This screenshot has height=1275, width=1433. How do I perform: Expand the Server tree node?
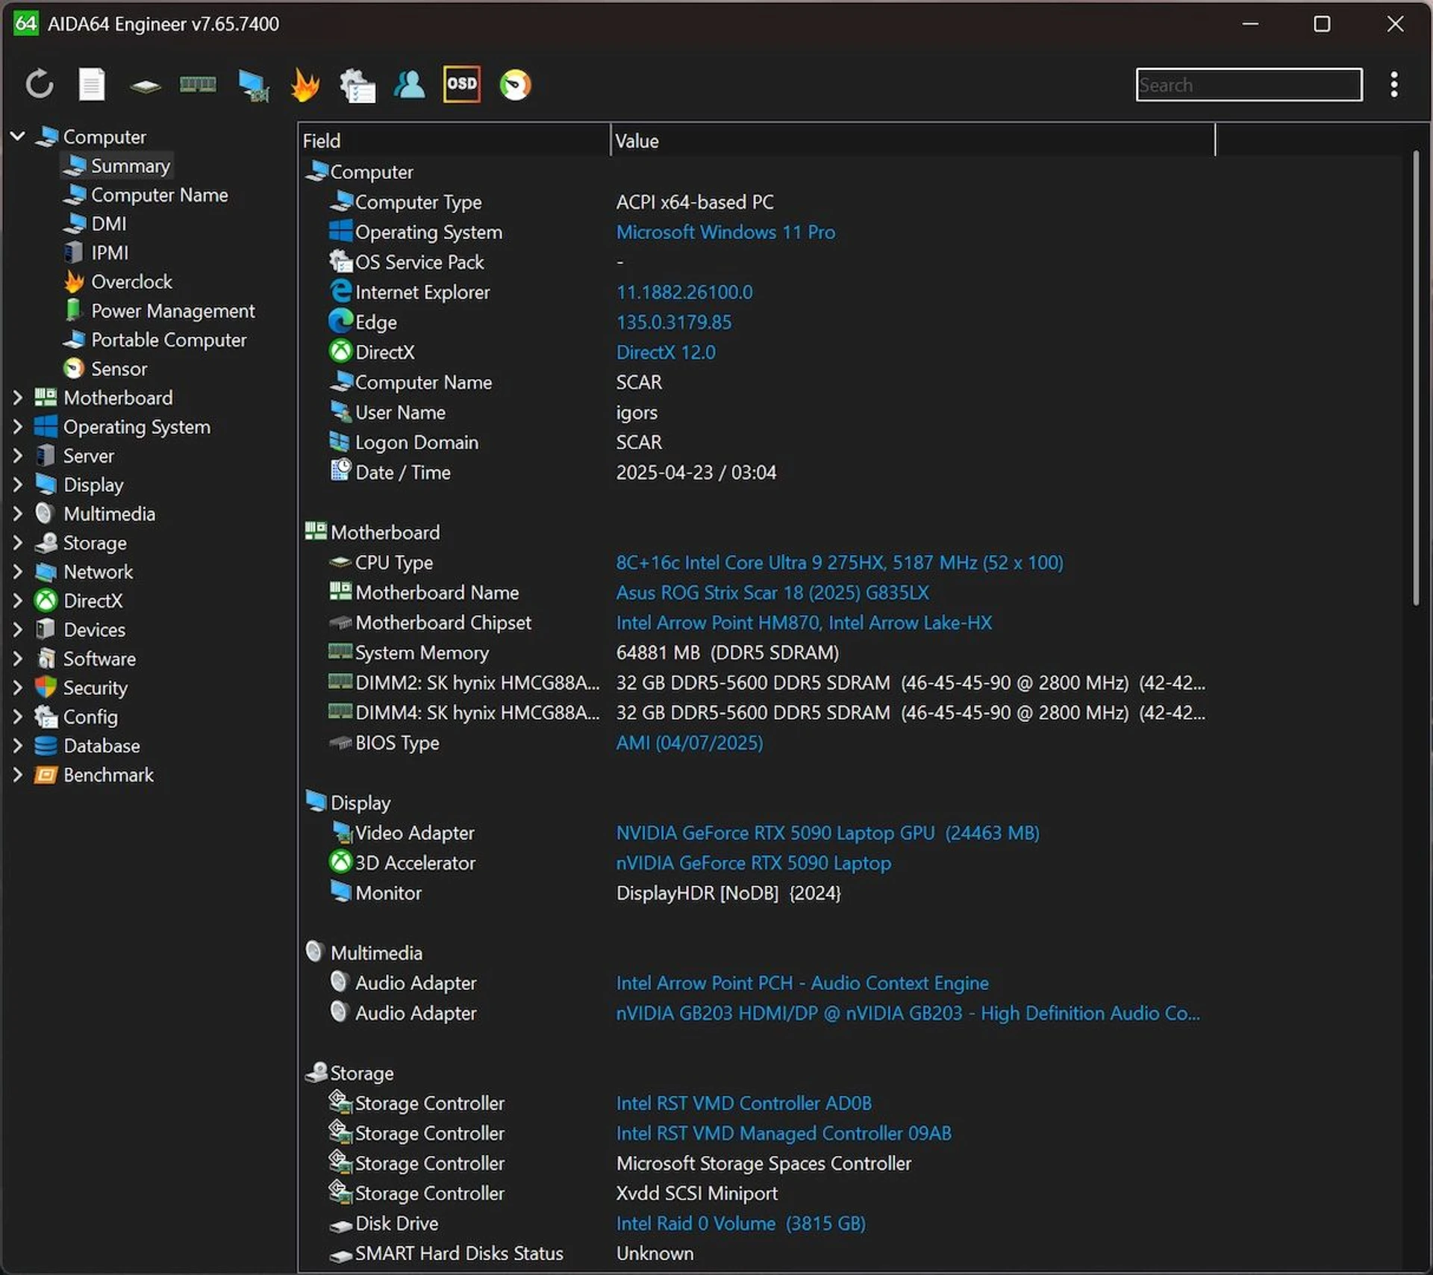point(18,455)
